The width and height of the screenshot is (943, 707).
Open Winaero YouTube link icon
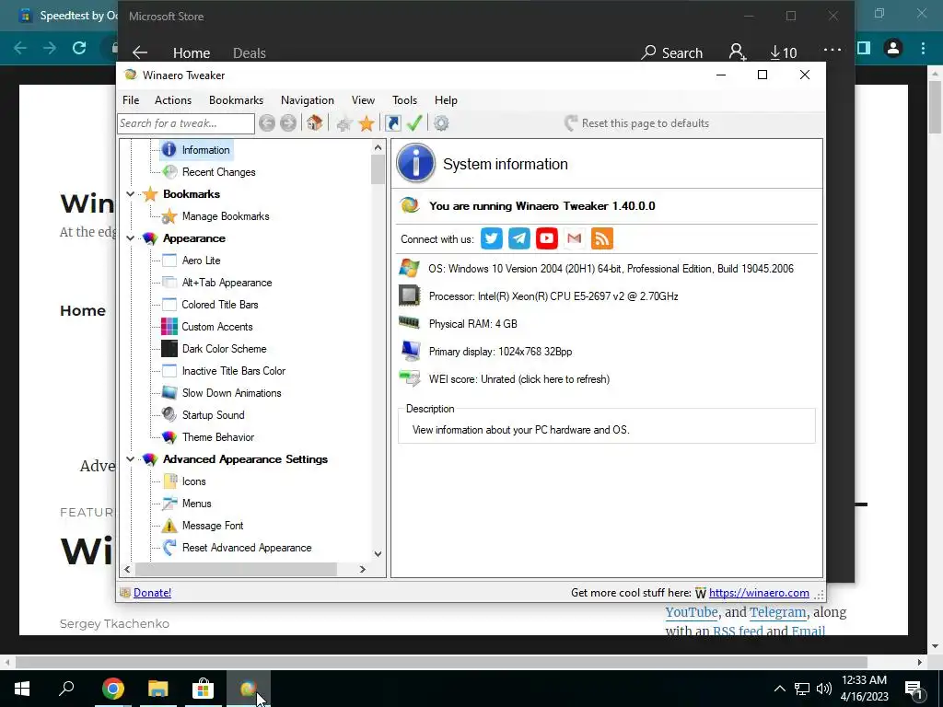point(547,238)
